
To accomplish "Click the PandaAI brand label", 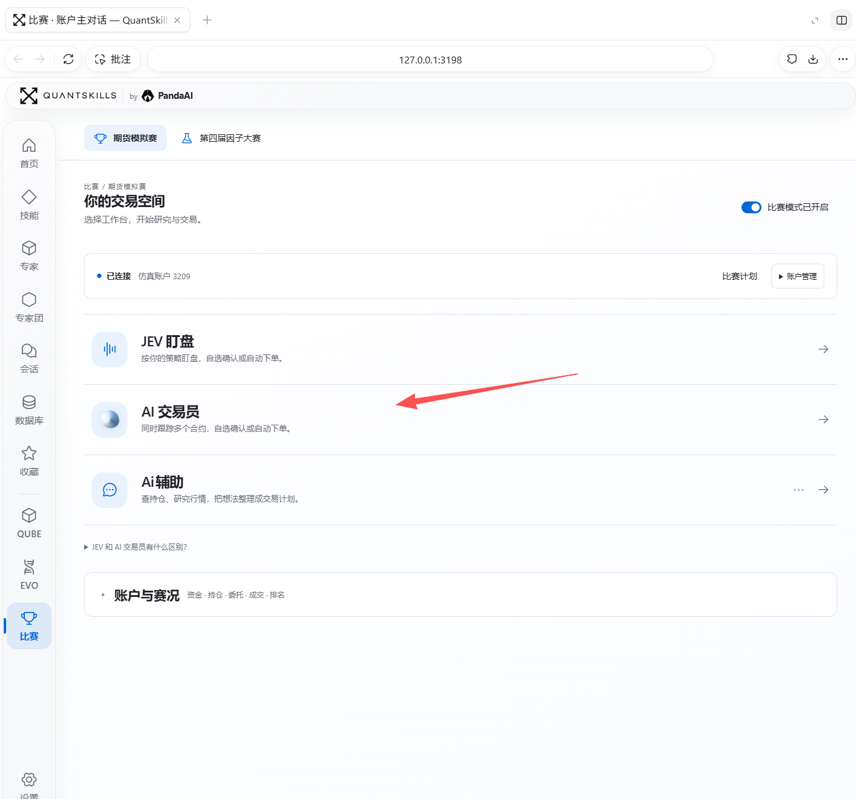I will coord(167,96).
